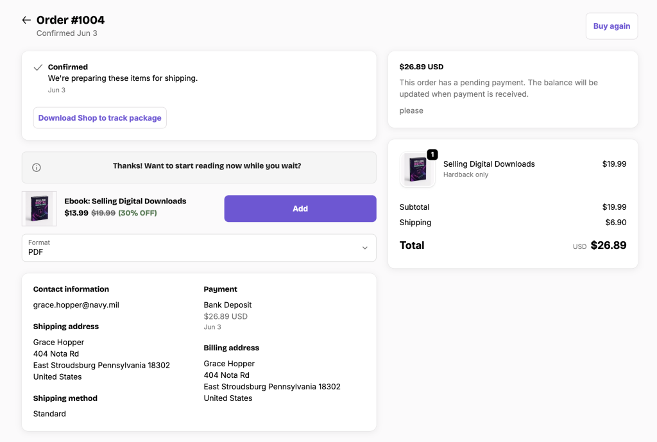The width and height of the screenshot is (657, 442).
Task: Click the 'please' note text
Action: coord(411,110)
